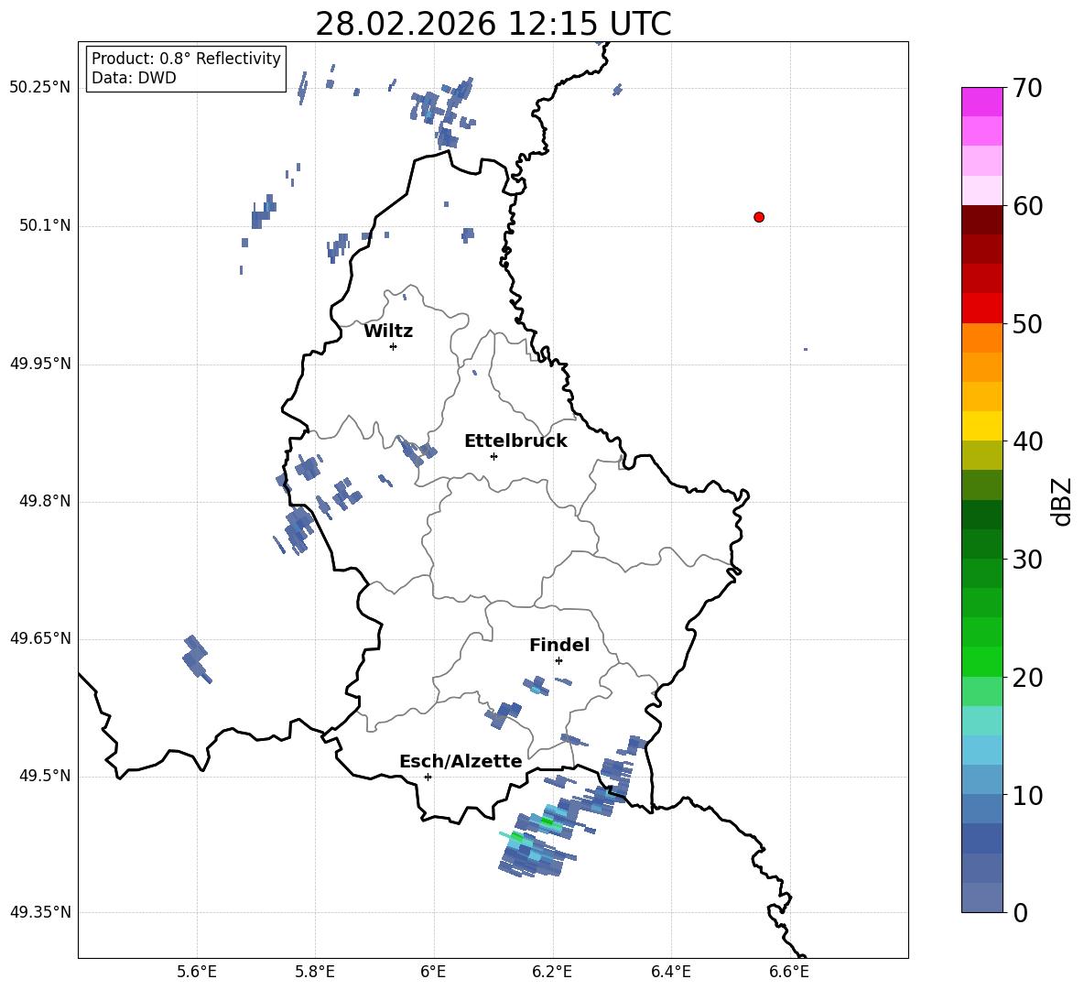Click the red dot marker east of Luxembourg
The width and height of the screenshot is (1084, 990).
(x=759, y=217)
